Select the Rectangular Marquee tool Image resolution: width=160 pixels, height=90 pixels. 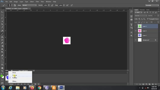click(2, 15)
